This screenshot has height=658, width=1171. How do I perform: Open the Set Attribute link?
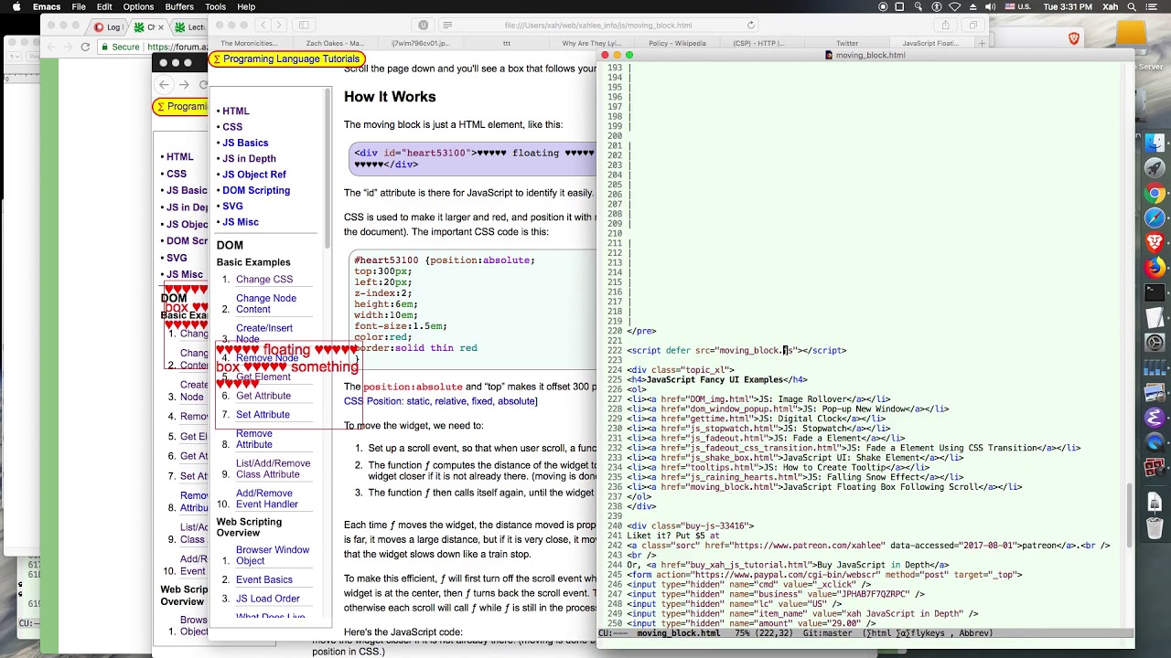[x=263, y=415]
